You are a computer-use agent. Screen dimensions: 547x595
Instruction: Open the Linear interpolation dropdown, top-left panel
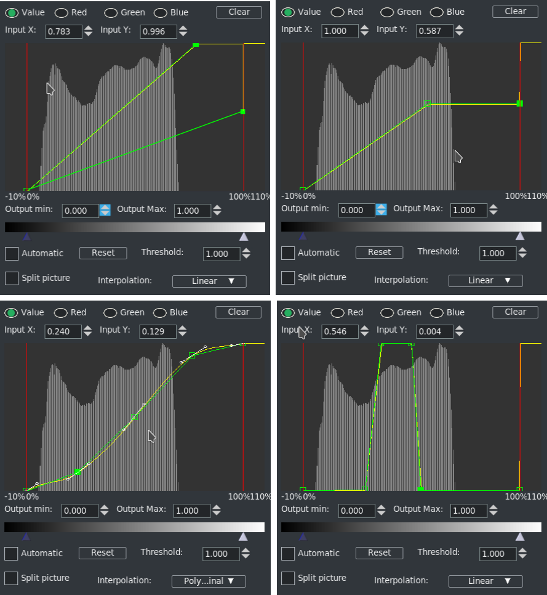(209, 281)
